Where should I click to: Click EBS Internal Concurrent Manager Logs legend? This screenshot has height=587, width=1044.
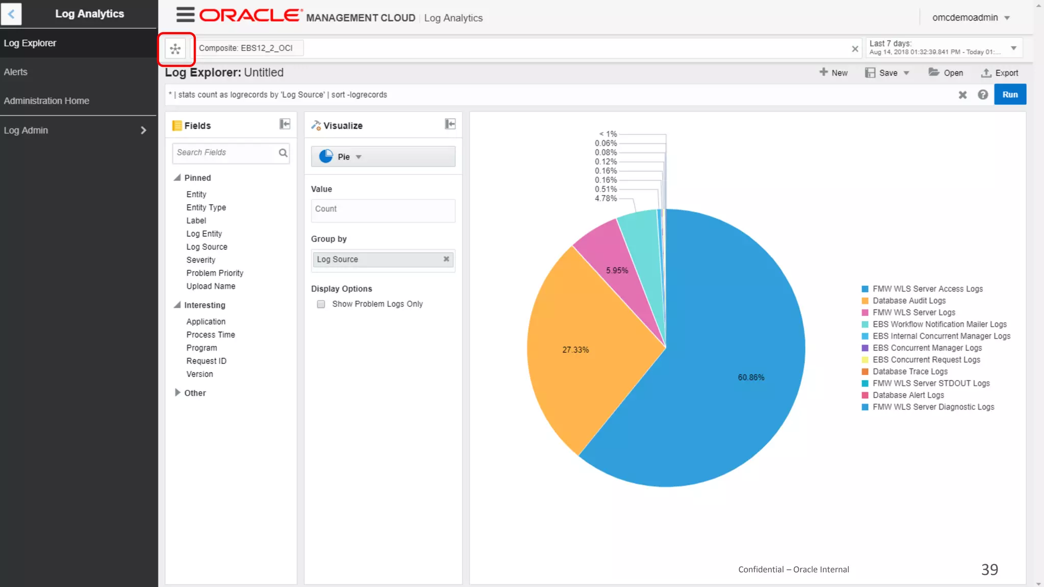pyautogui.click(x=936, y=336)
